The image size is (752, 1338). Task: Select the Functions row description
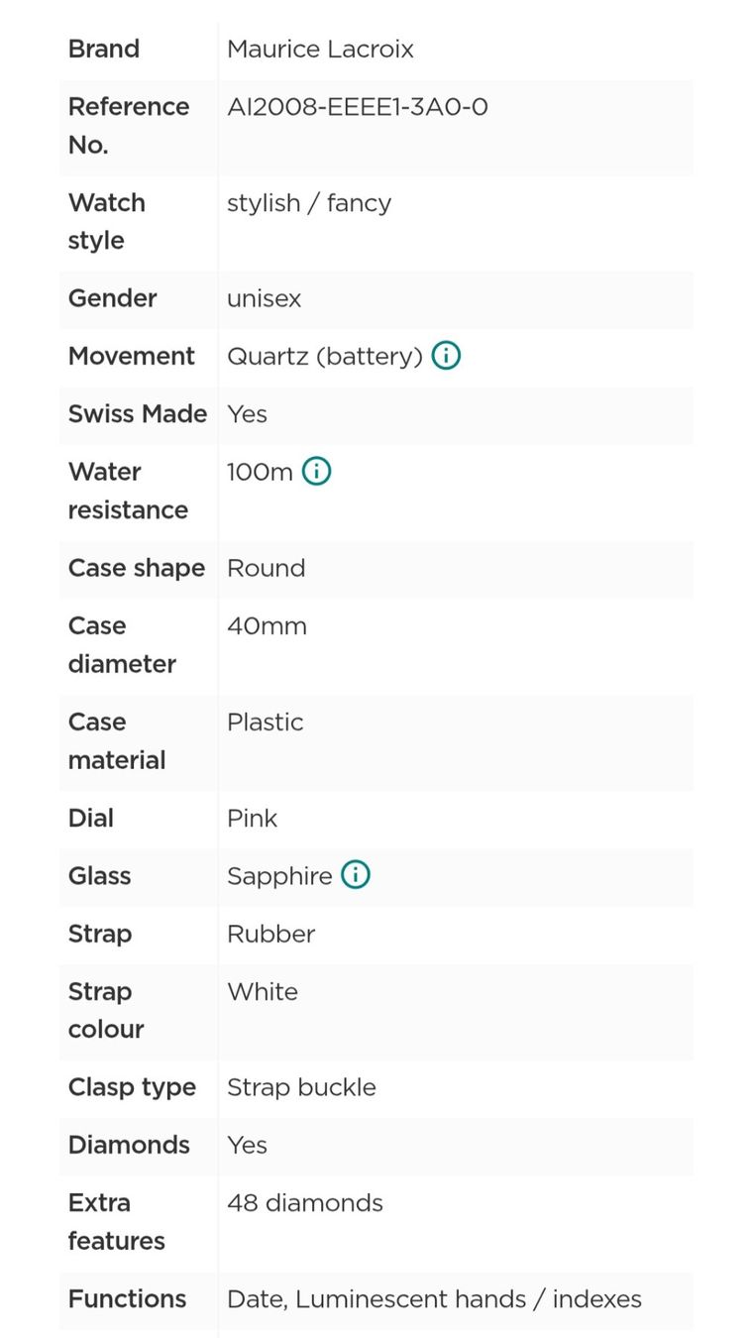point(434,1298)
